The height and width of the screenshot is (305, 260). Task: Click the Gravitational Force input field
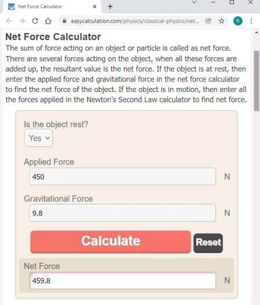122,213
